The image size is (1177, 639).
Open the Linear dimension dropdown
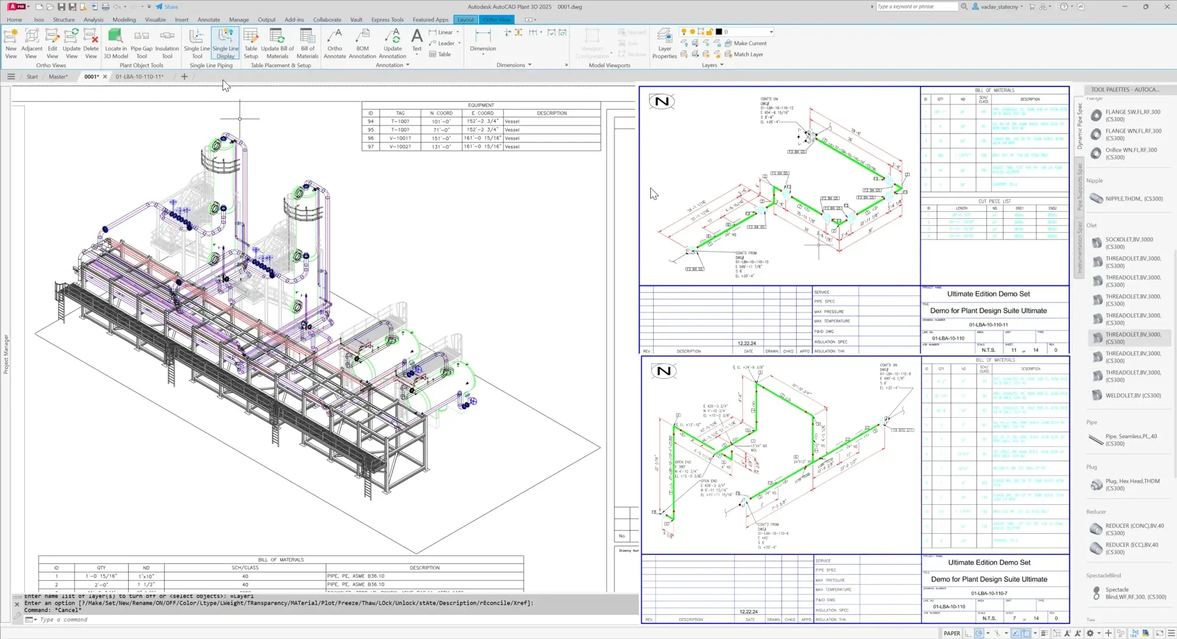click(458, 32)
